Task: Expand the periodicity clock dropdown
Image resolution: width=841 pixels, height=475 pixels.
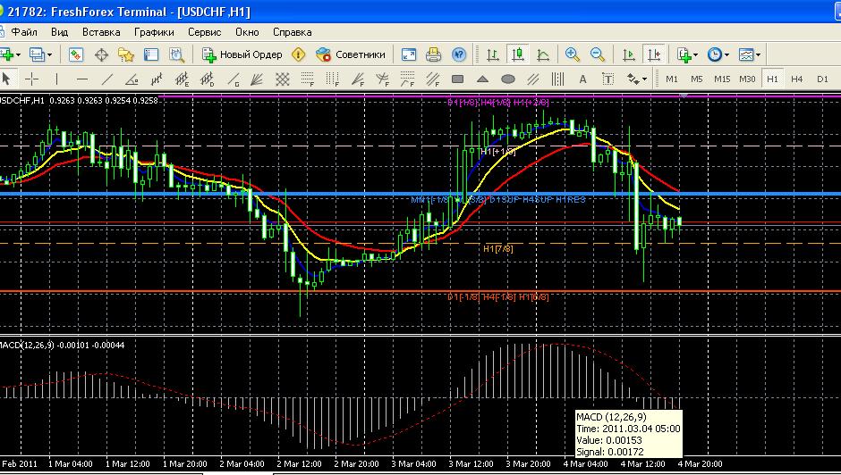Action: tap(718, 54)
